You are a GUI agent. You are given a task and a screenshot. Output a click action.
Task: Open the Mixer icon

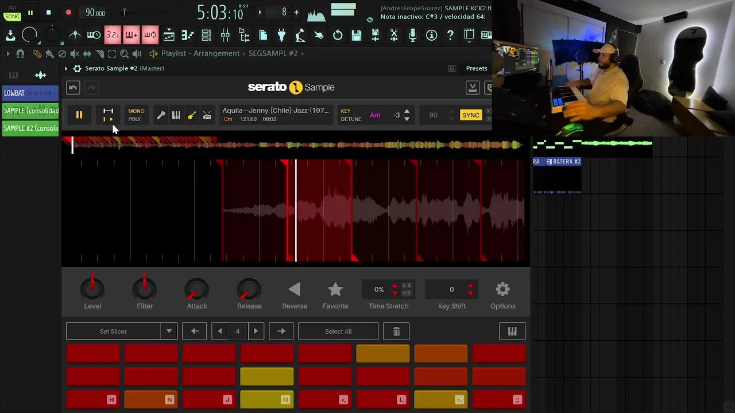(225, 35)
